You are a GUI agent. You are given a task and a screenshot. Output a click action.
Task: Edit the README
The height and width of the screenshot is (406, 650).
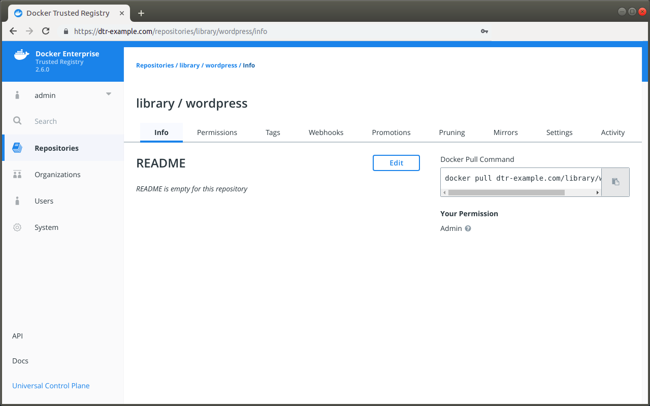pos(396,163)
